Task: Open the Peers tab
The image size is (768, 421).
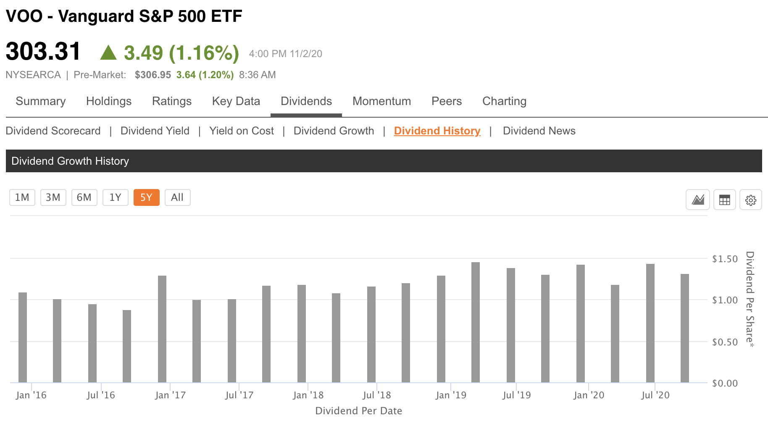Action: pos(447,101)
